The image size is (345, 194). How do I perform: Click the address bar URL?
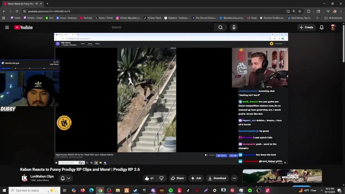[49, 11]
